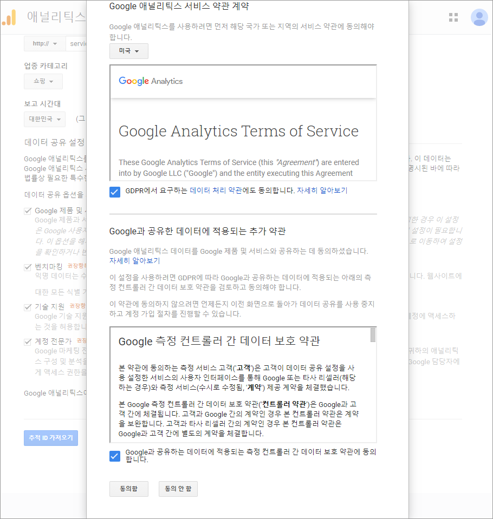This screenshot has height=519, width=493.
Task: Open the 미국 country dropdown
Action: [129, 51]
